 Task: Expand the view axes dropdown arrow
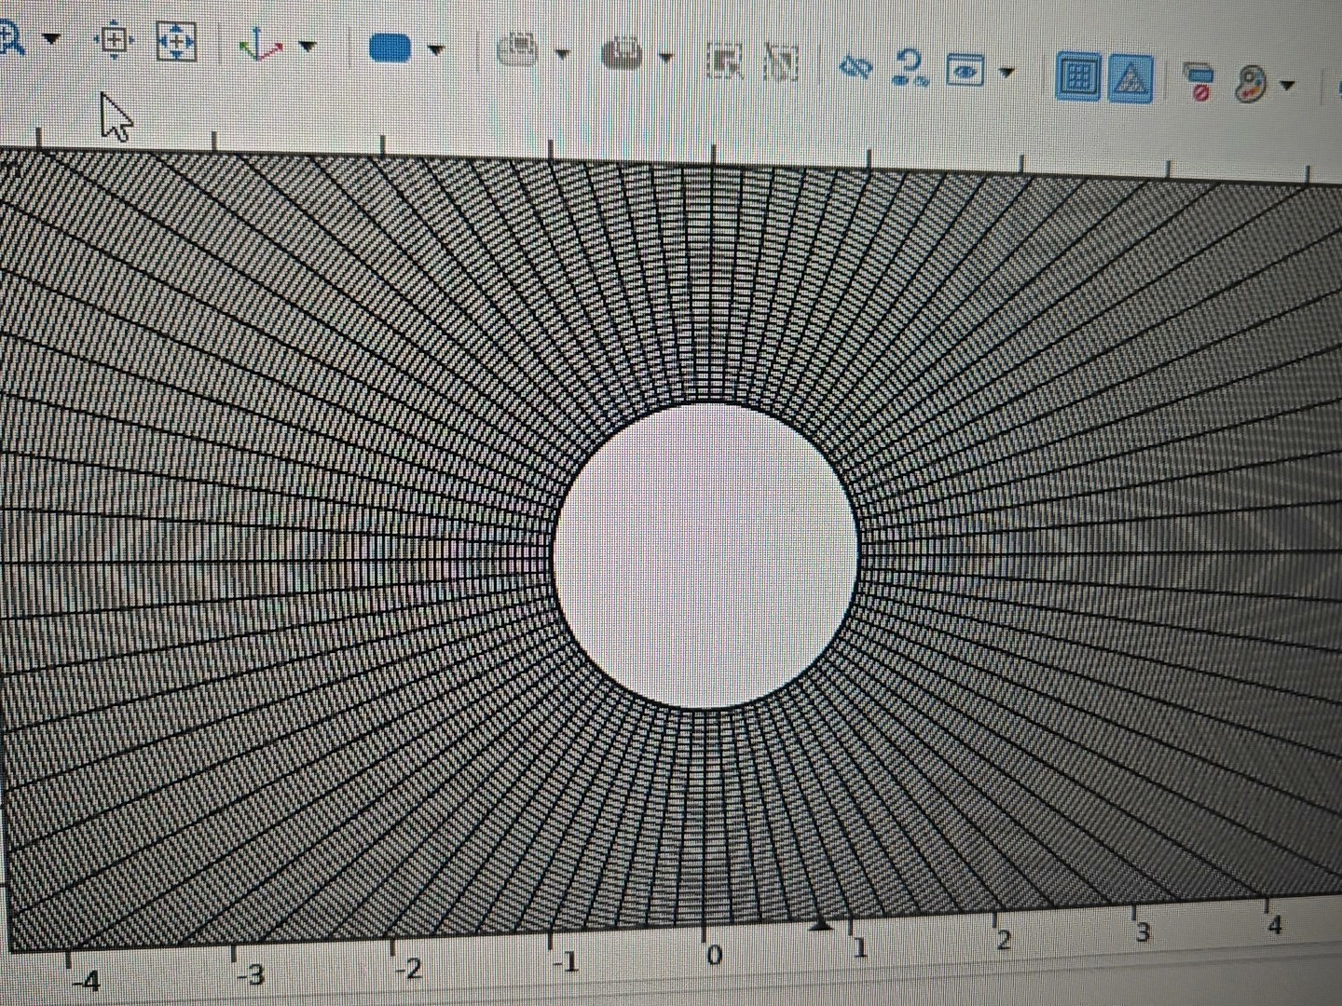pos(308,45)
